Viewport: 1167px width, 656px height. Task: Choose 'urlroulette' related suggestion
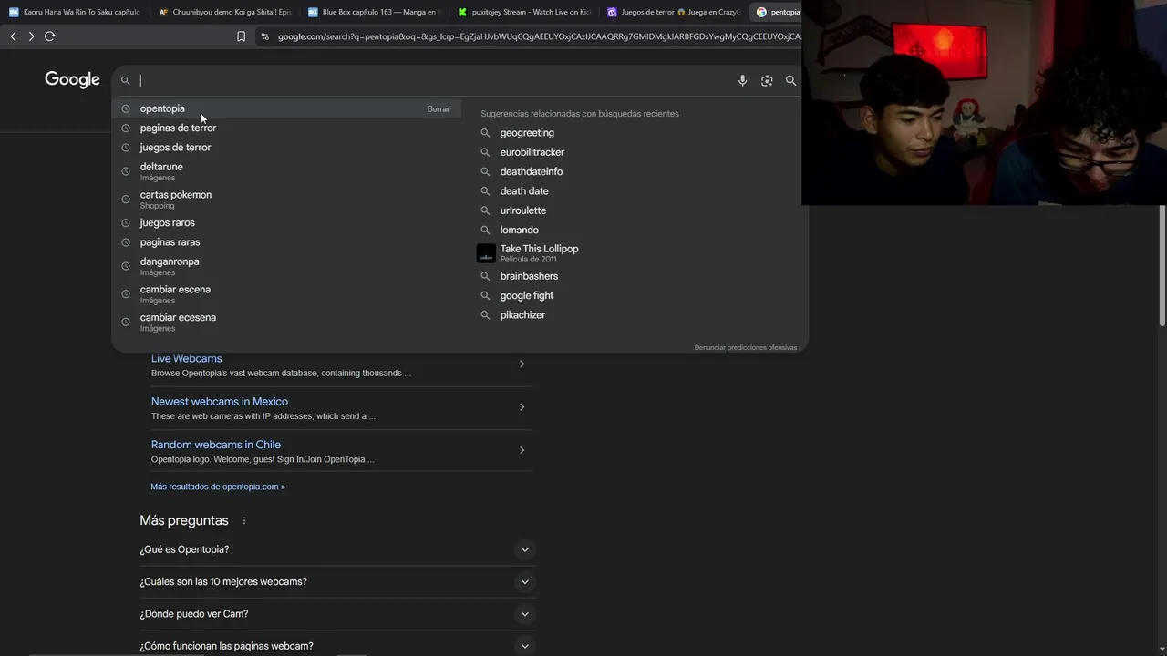523,210
